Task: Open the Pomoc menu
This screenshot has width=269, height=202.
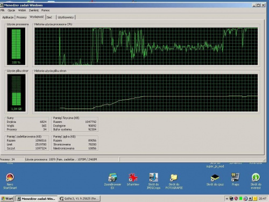Action: pos(46,10)
